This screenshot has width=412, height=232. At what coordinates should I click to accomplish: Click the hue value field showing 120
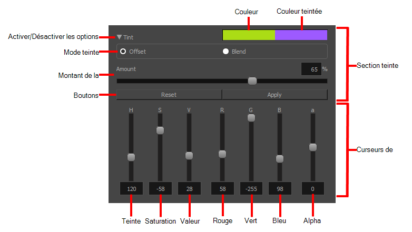[131, 188]
